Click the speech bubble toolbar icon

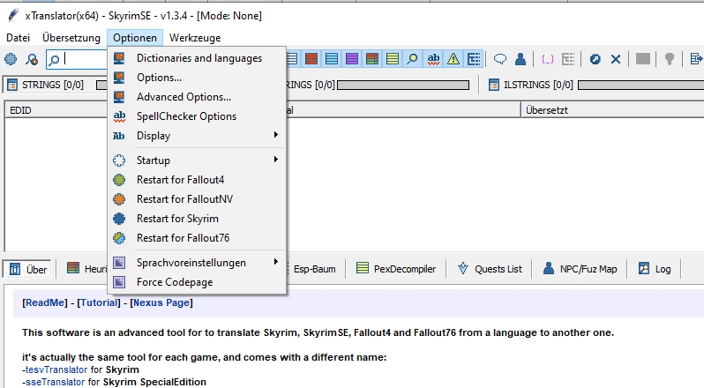coord(500,59)
